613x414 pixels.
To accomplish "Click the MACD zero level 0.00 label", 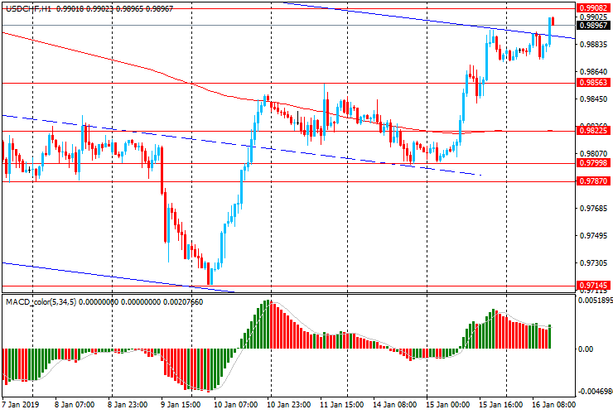I will pos(585,349).
